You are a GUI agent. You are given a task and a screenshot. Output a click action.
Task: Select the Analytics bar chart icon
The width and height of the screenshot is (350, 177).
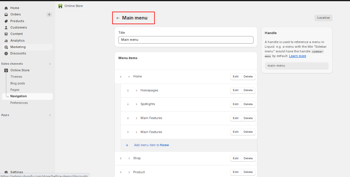(x=6, y=40)
